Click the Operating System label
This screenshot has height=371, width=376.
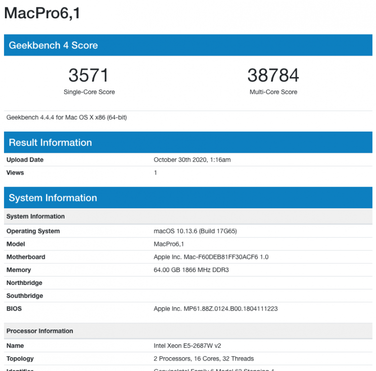tap(33, 231)
